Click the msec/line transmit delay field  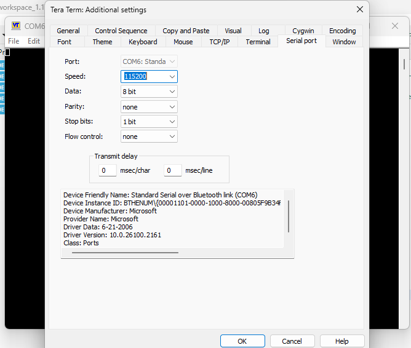pyautogui.click(x=173, y=170)
